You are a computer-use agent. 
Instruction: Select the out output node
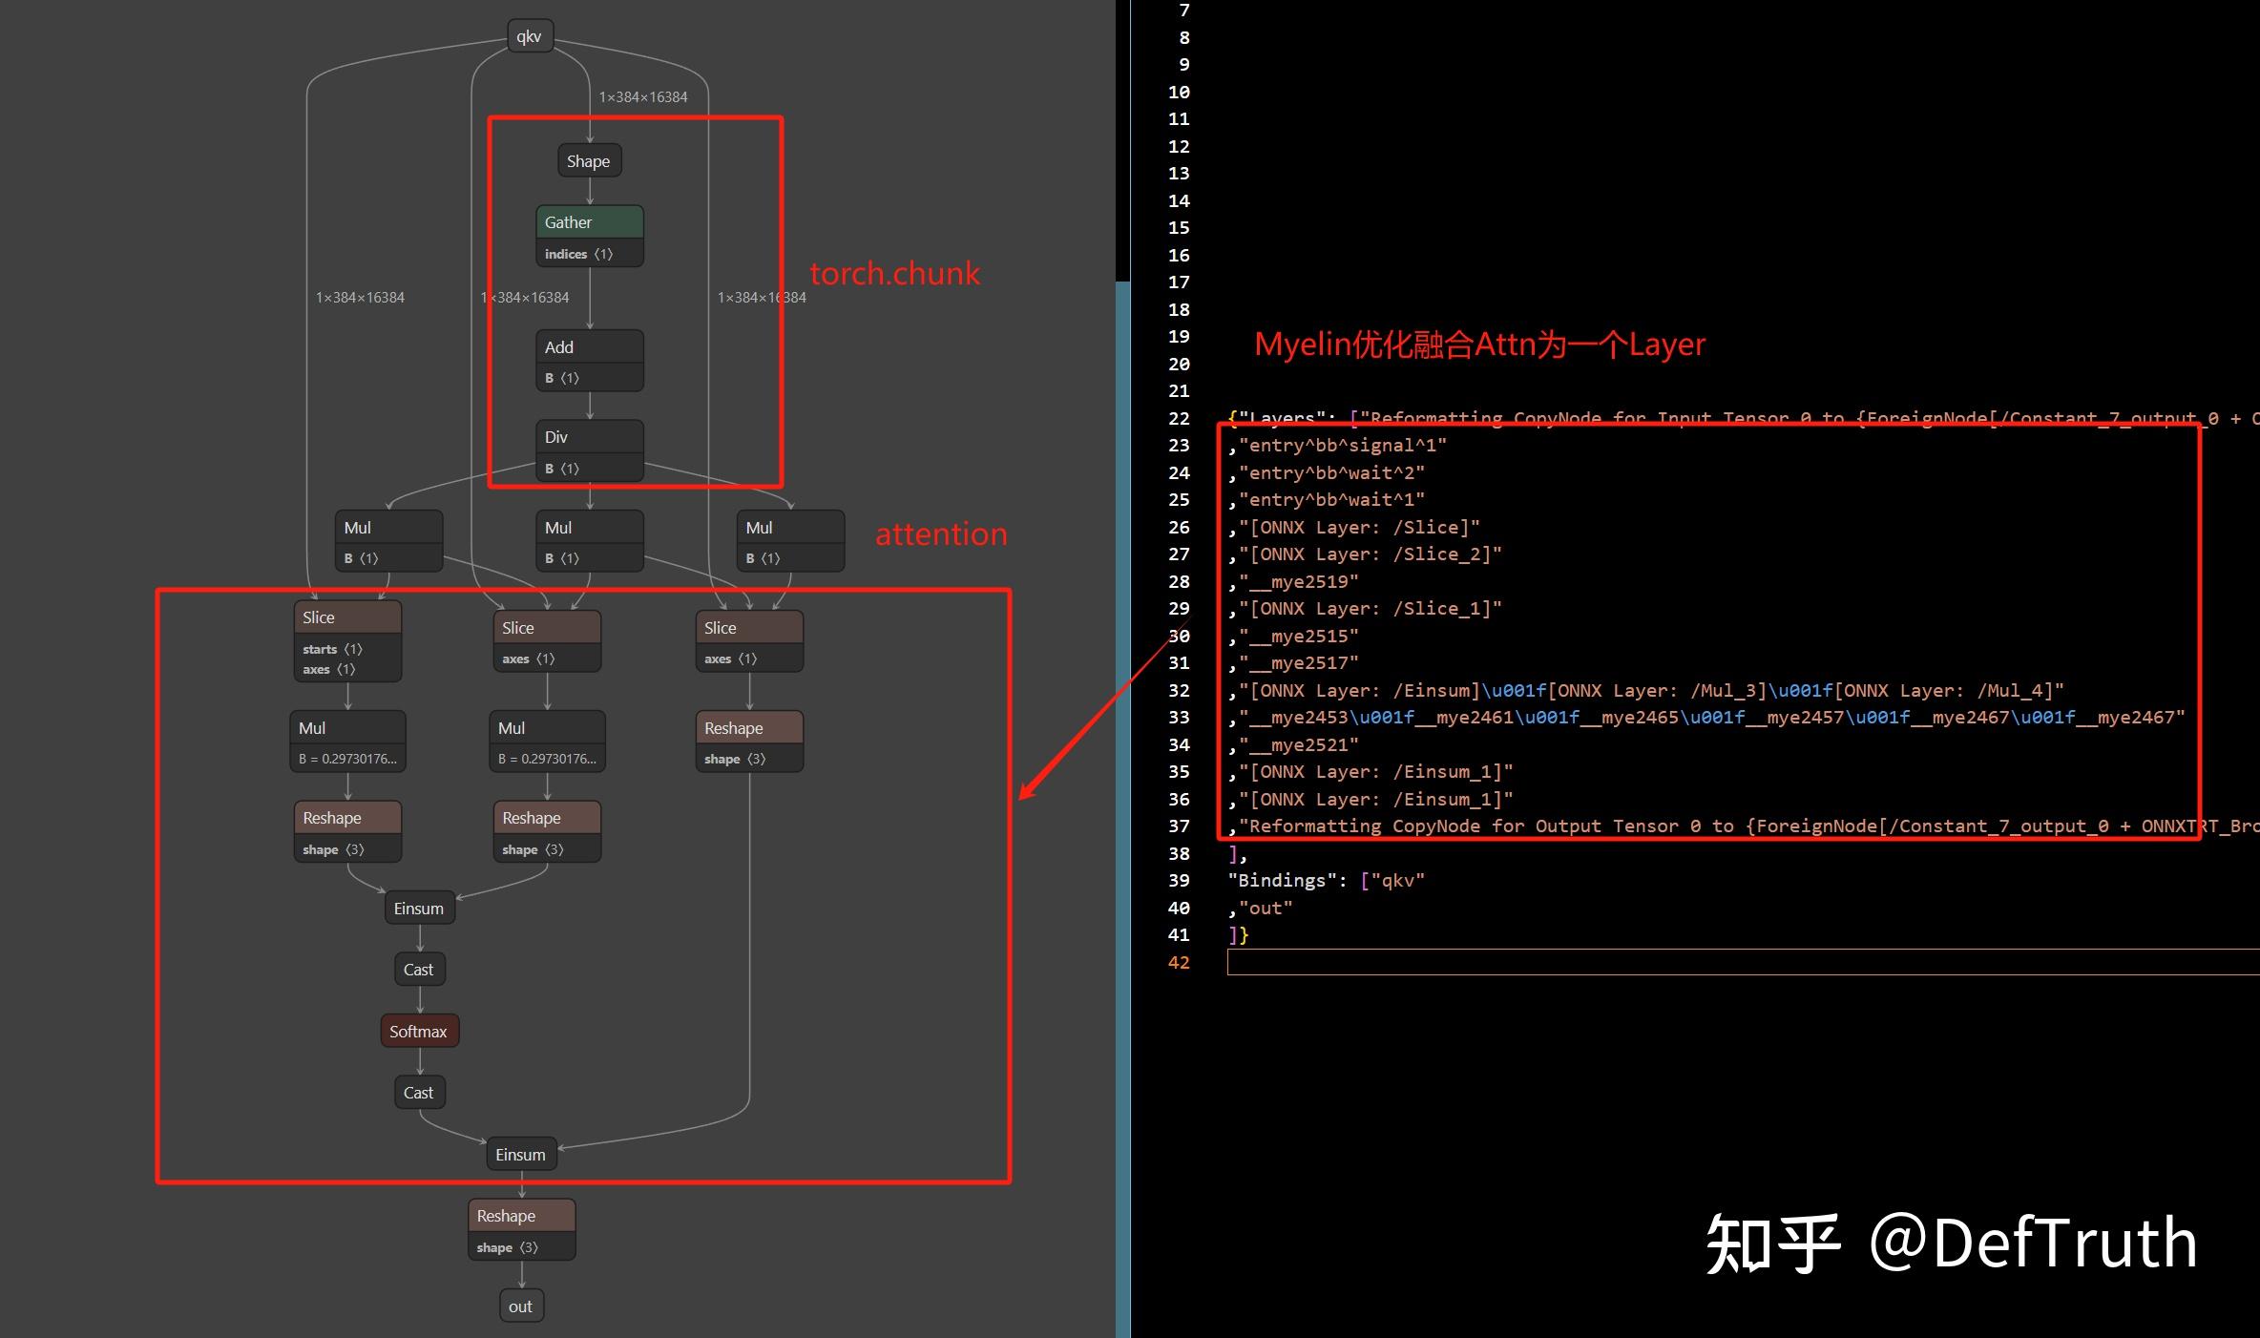point(520,1307)
